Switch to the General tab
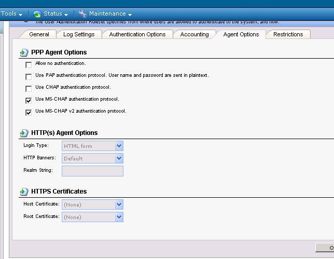334x259 pixels. click(39, 34)
